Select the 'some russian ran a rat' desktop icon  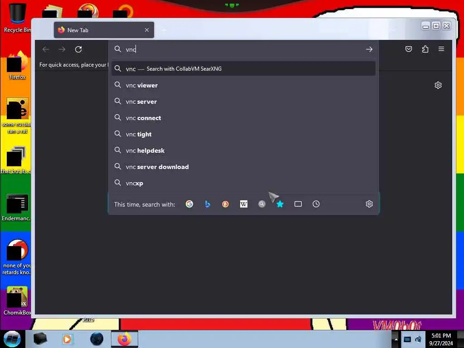[17, 116]
